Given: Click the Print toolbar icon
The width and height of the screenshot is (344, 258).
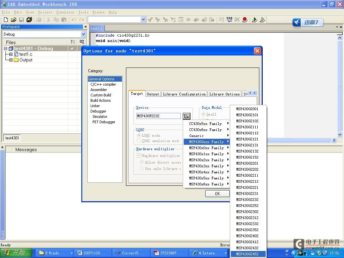Looking at the screenshot, I should click(x=39, y=20).
